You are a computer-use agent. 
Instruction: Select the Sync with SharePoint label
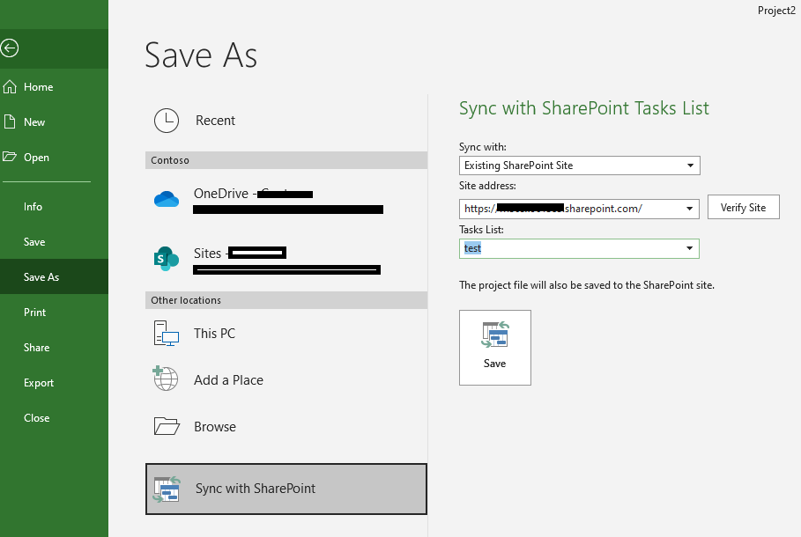tap(256, 489)
